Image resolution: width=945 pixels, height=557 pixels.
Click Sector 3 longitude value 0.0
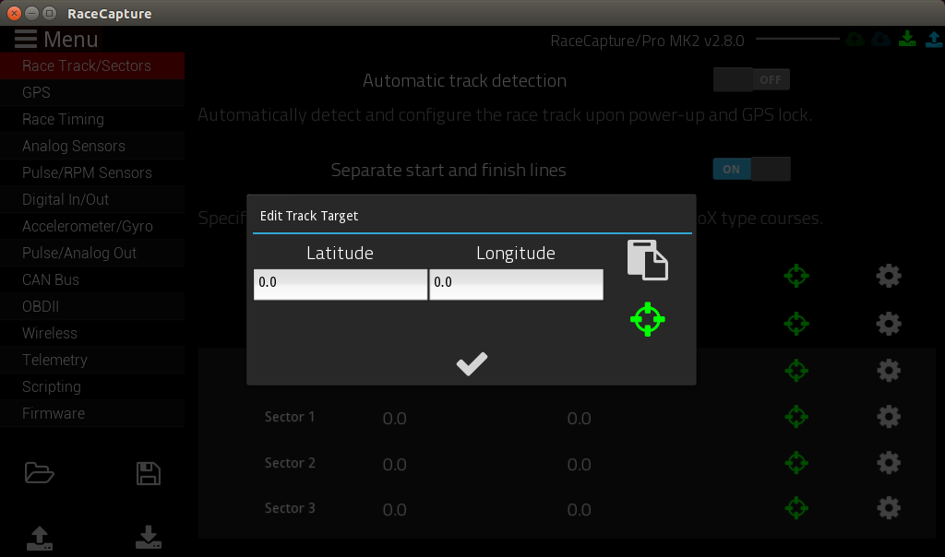580,510
